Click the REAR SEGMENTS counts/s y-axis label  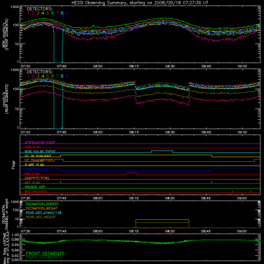(5, 99)
